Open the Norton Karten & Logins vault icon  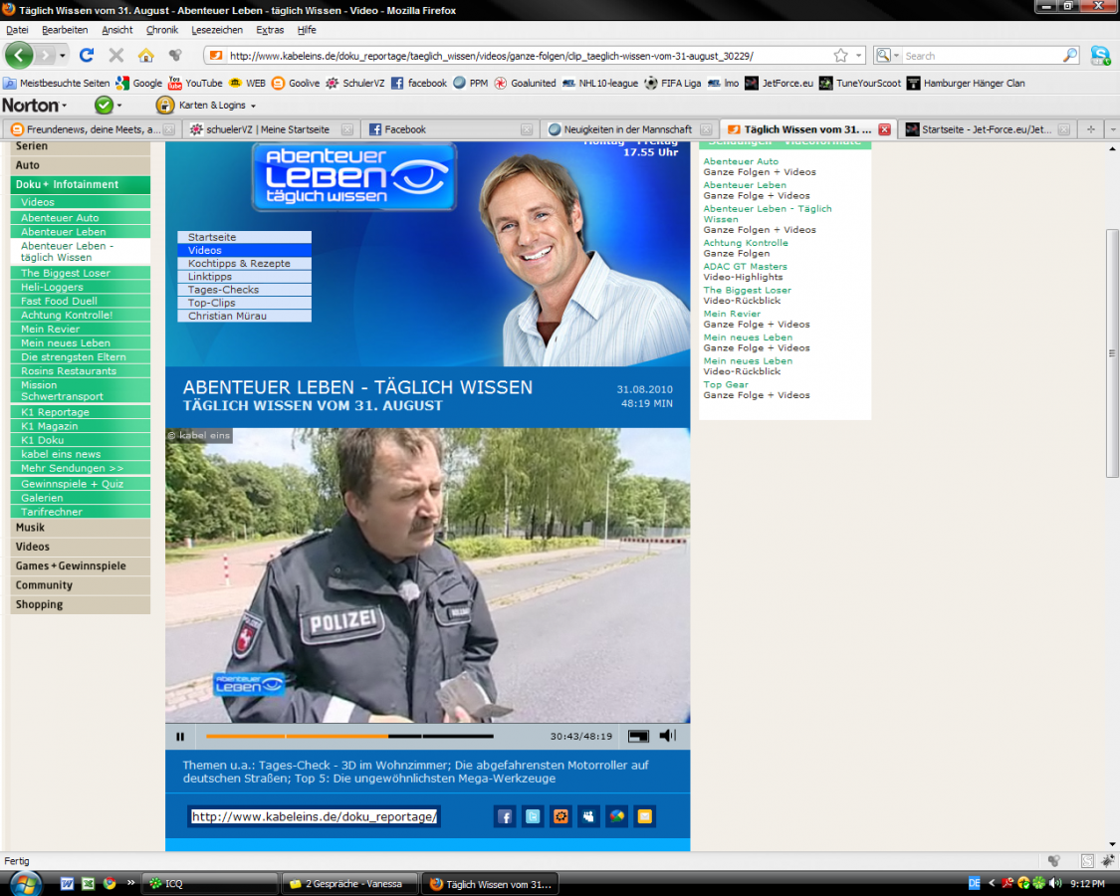pyautogui.click(x=165, y=106)
